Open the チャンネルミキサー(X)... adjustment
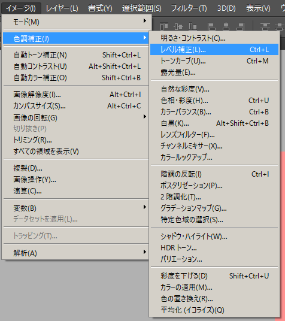 coord(214,146)
